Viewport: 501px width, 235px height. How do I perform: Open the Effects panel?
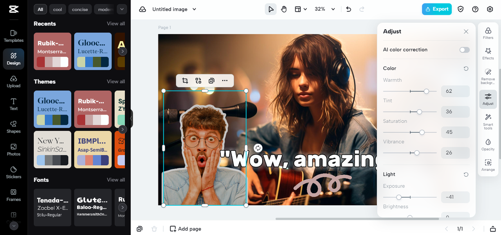pos(488,54)
